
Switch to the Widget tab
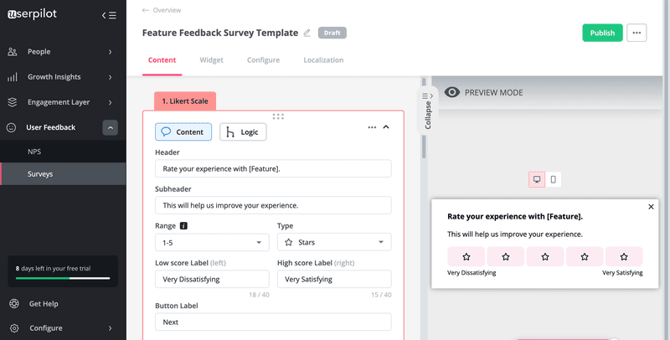click(x=212, y=60)
